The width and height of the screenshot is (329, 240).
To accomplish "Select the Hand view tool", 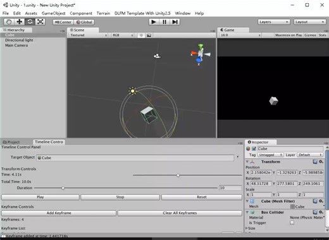I will 9,21.
